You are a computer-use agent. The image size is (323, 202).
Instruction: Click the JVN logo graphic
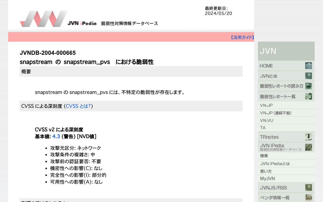[x=44, y=19]
